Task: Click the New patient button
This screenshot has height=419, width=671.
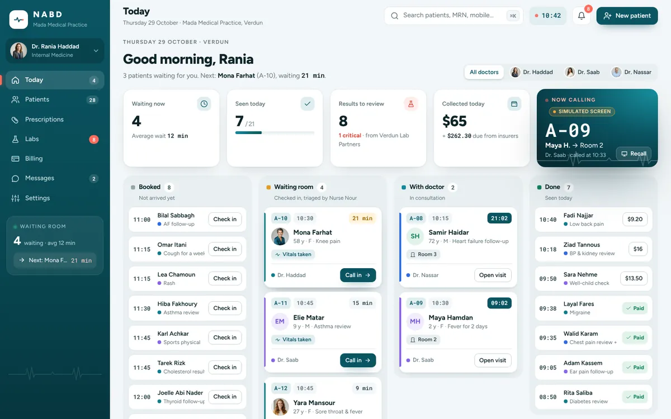Action: [x=627, y=16]
